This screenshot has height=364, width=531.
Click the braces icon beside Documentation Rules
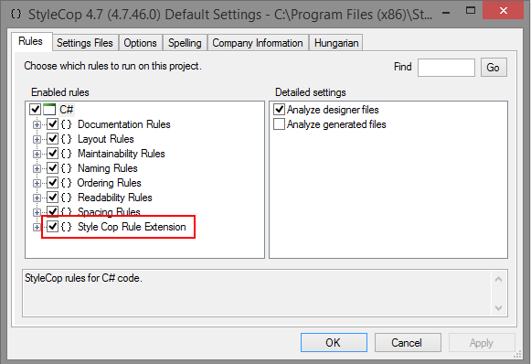pos(67,124)
